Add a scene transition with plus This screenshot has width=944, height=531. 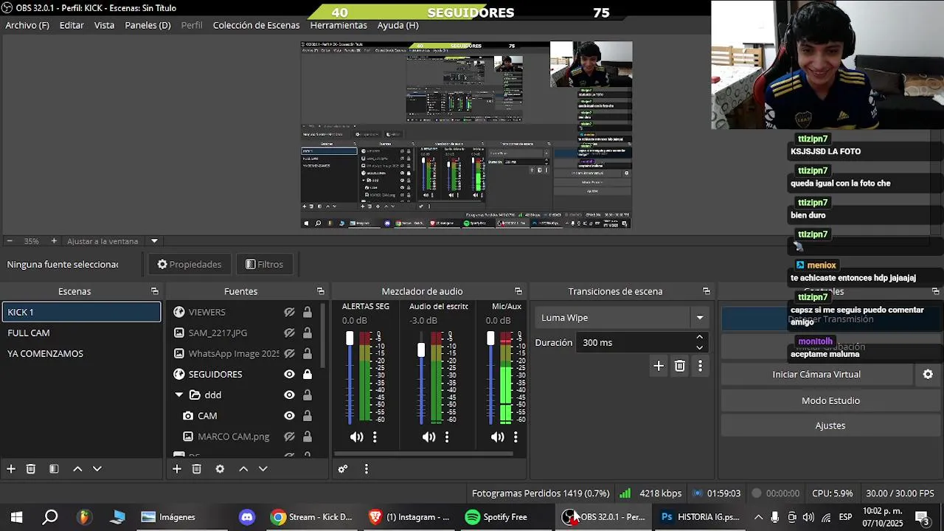click(x=659, y=366)
